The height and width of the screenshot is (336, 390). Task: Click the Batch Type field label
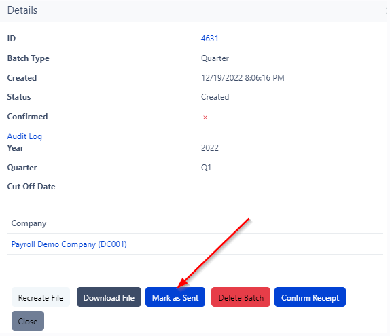click(x=29, y=58)
